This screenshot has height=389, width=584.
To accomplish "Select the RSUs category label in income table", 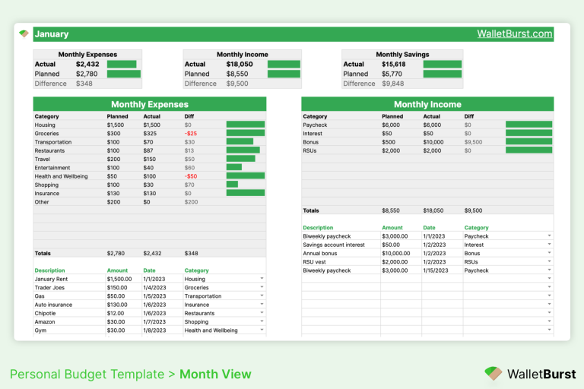I will tap(309, 150).
